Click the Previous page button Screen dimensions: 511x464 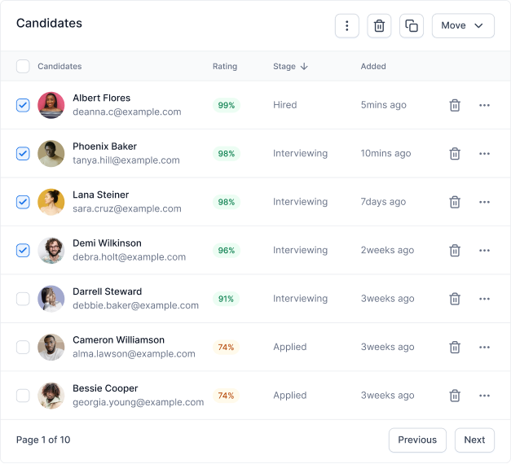(x=417, y=440)
